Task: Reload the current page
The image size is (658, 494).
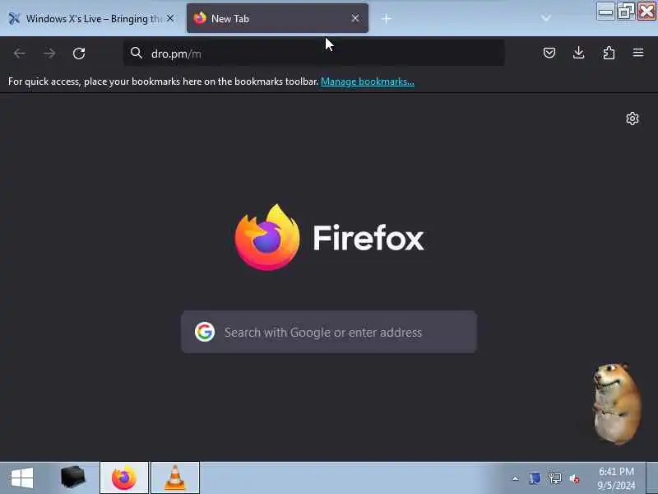Action: [79, 54]
